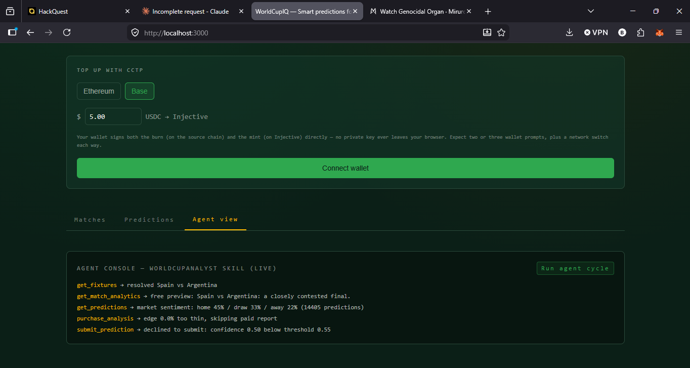This screenshot has height=368, width=690.
Task: Switch to the HackQuest tab
Action: (x=78, y=11)
